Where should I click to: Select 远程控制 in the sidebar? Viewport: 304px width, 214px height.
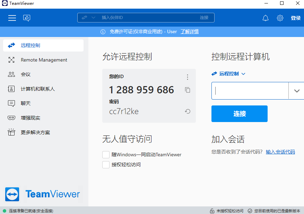tap(31, 45)
